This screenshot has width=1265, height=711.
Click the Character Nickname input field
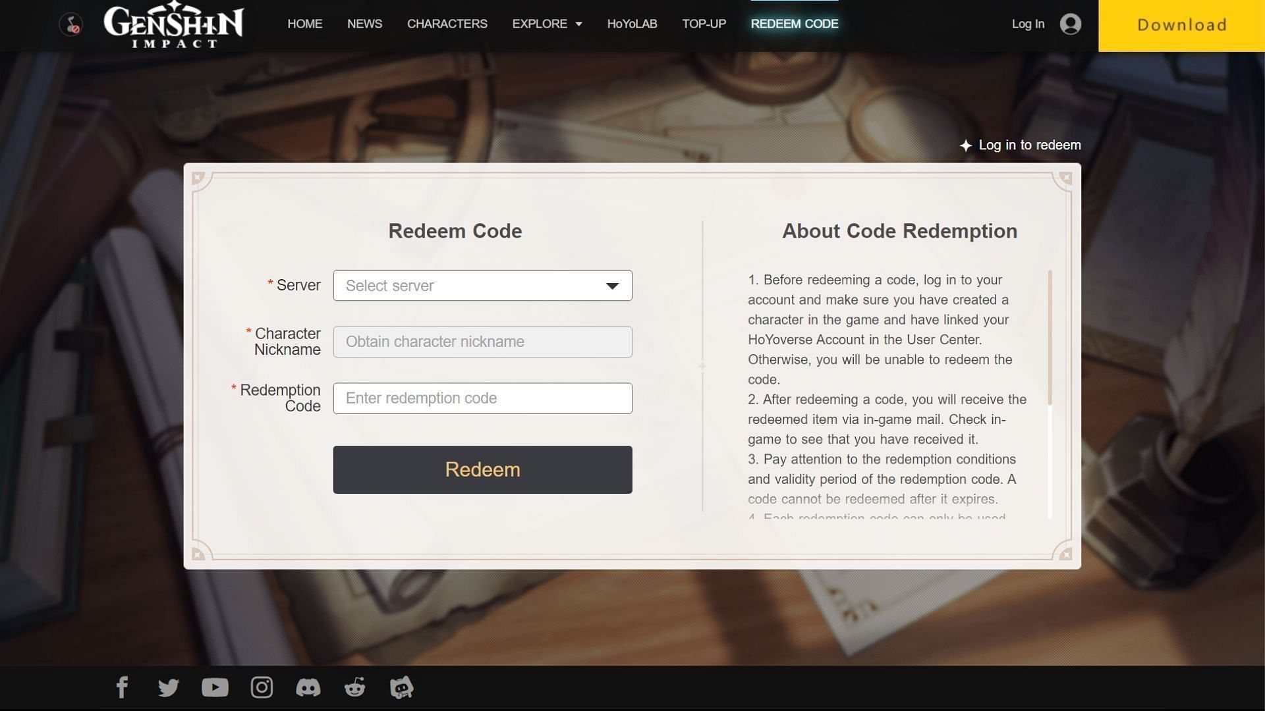pos(482,341)
